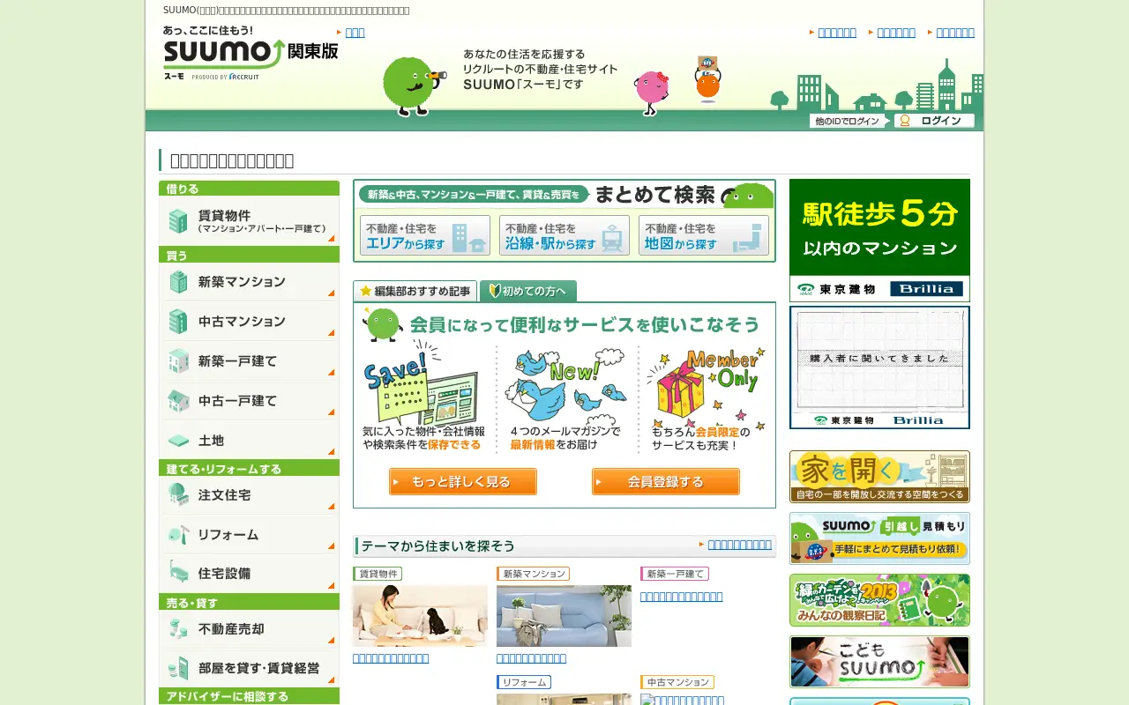Viewport: 1129px width, 705px height.
Task: Open the こども SUUMO banner
Action: [x=879, y=662]
